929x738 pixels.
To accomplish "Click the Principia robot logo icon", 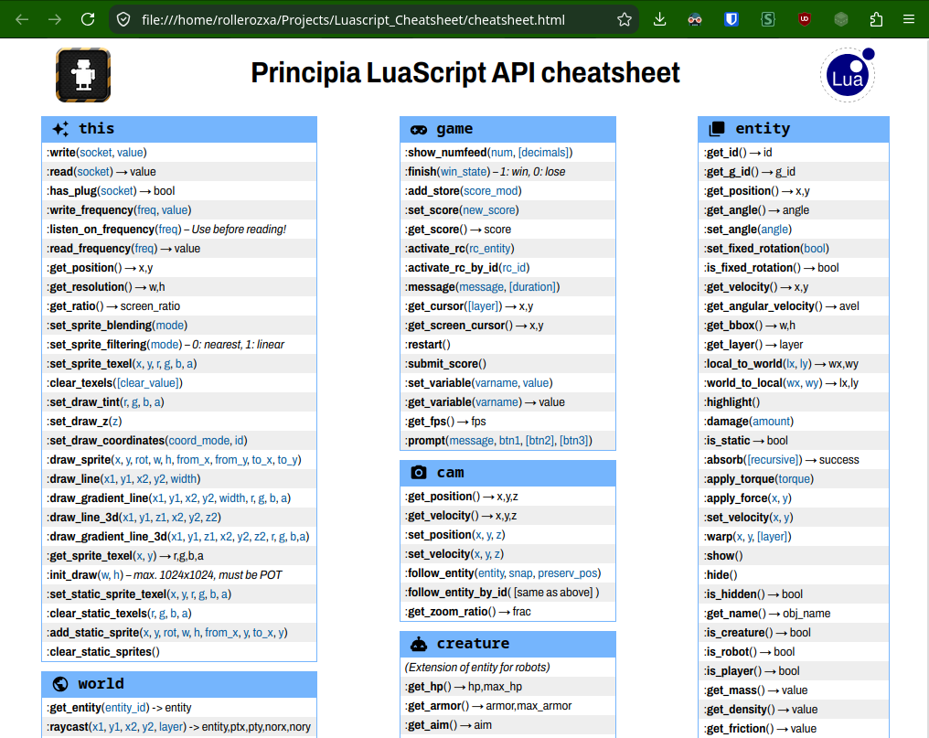I will tap(83, 75).
